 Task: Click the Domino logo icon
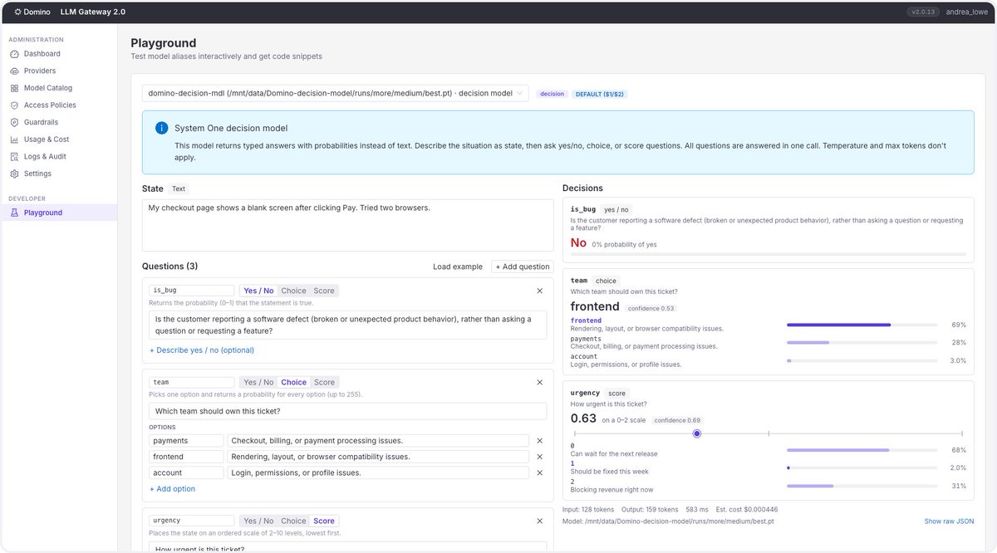(x=17, y=12)
